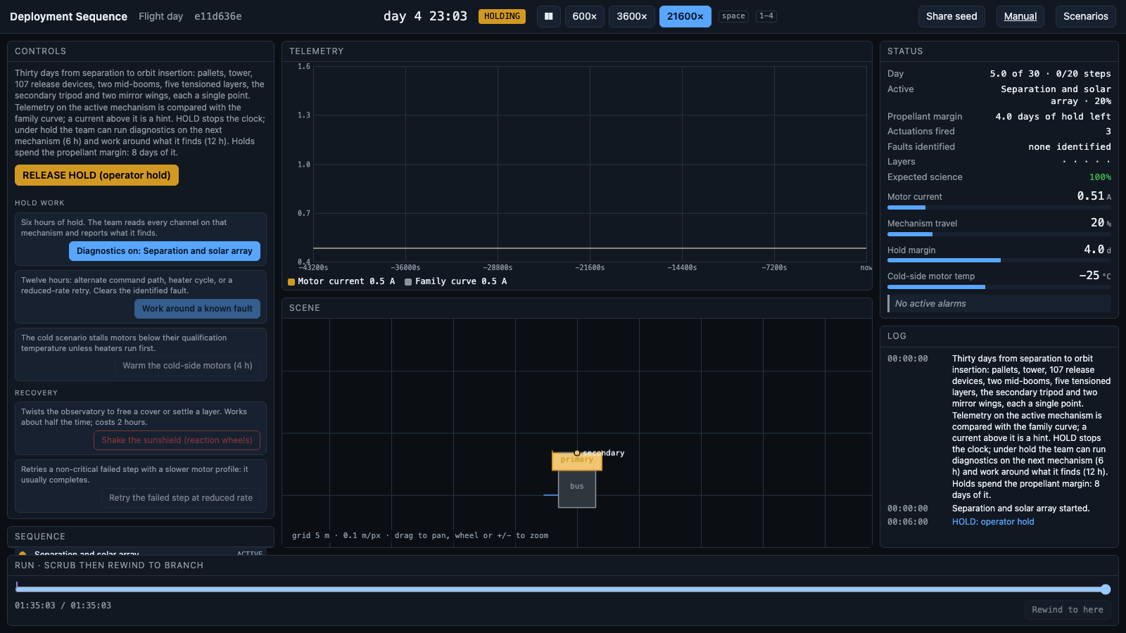Click Work around a known fault
The width and height of the screenshot is (1126, 633).
(197, 309)
